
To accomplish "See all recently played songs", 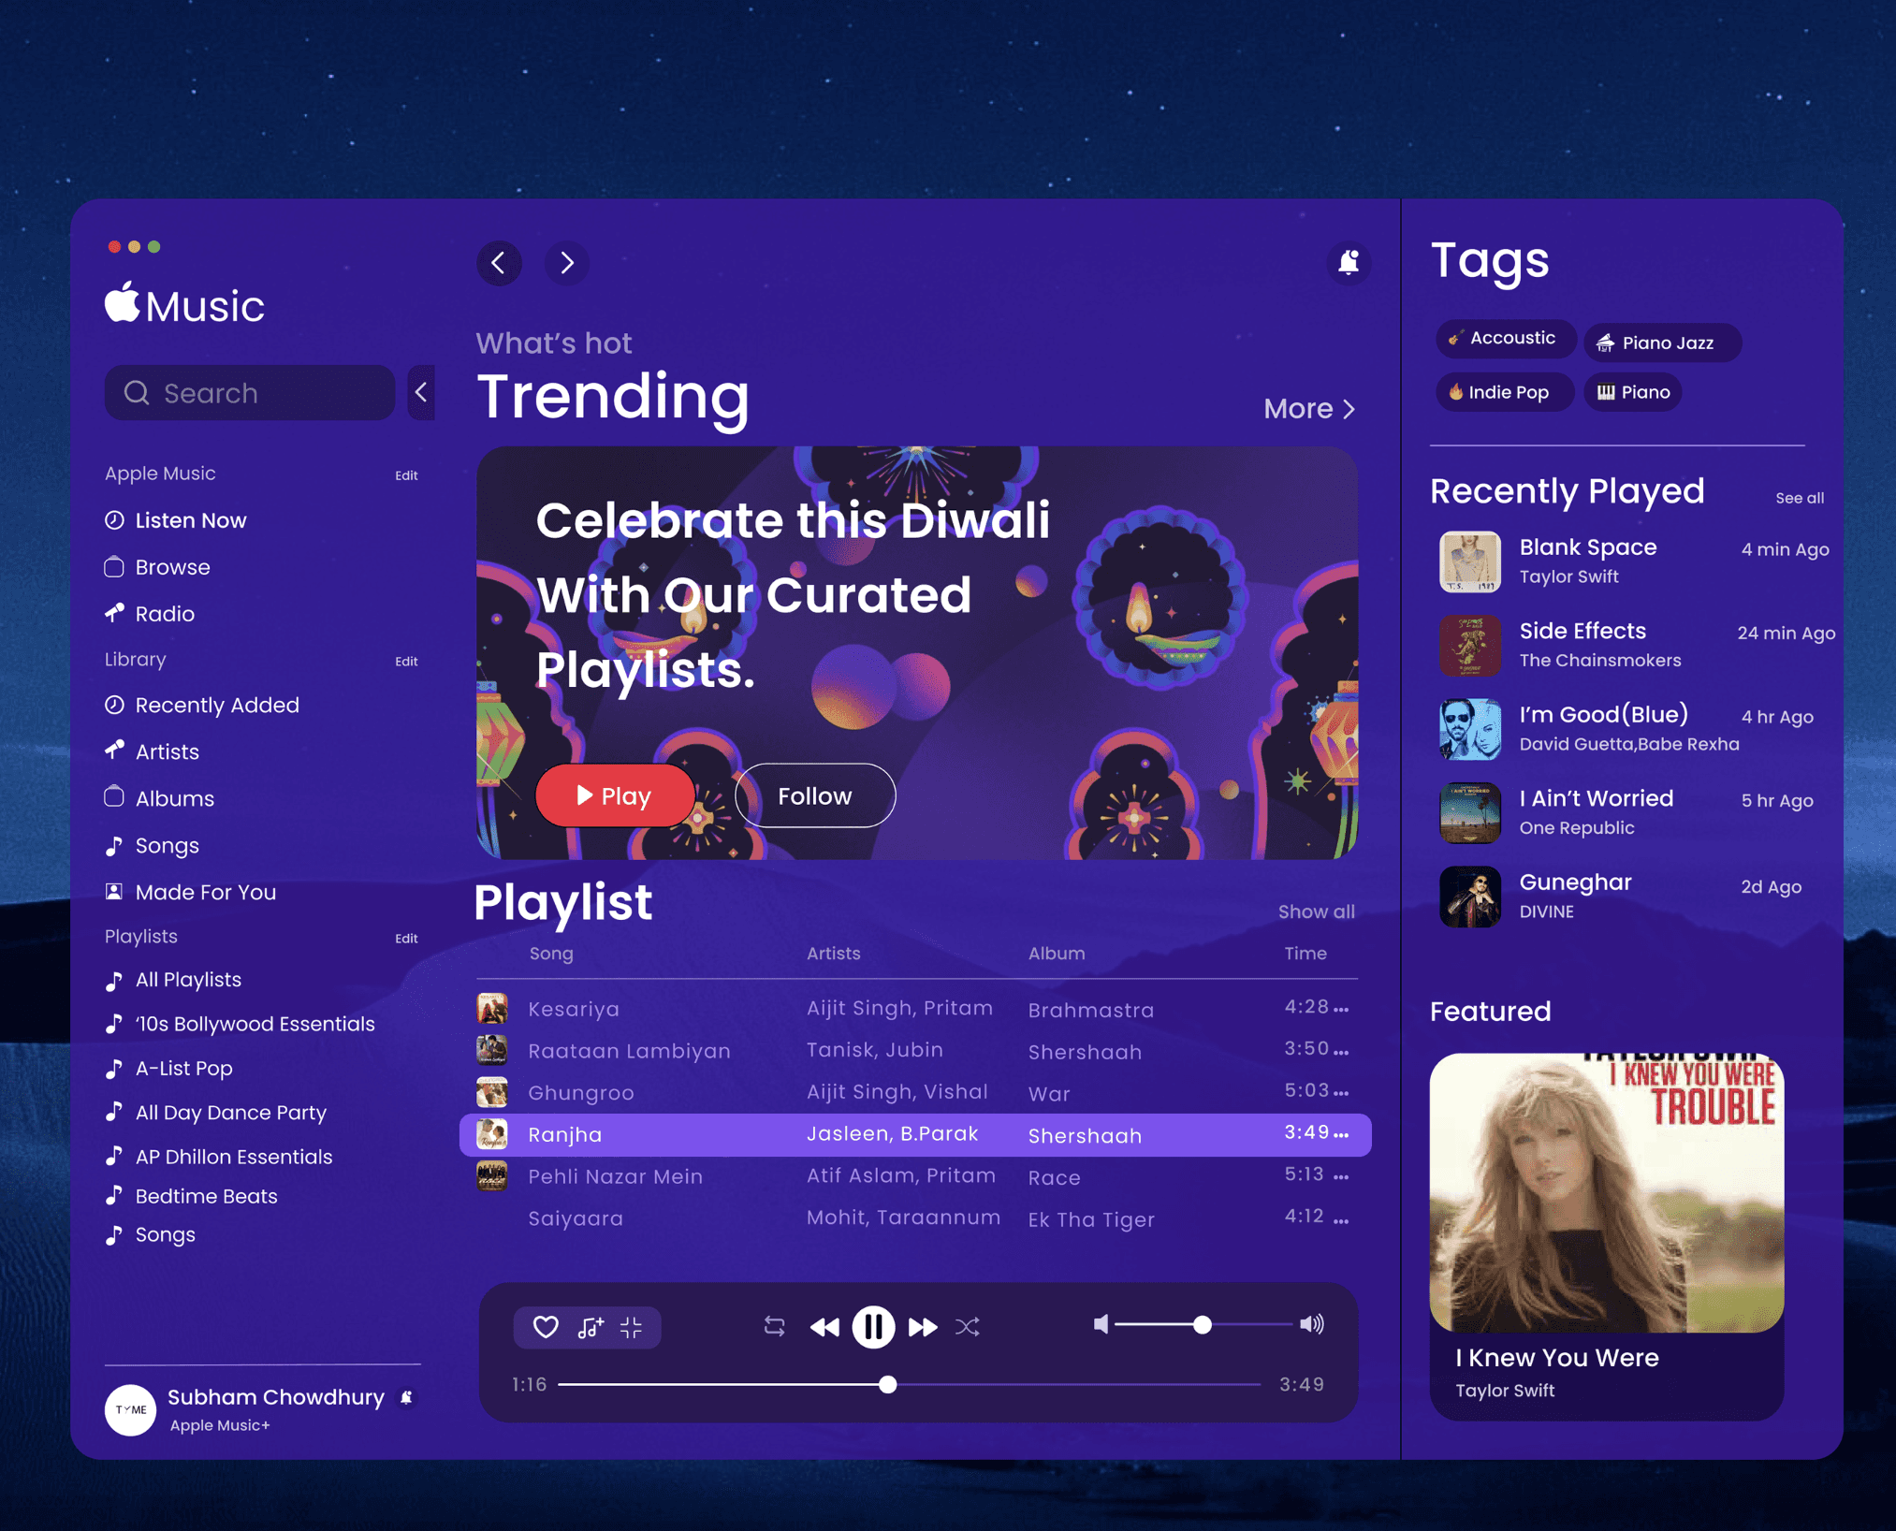I will 1800,498.
